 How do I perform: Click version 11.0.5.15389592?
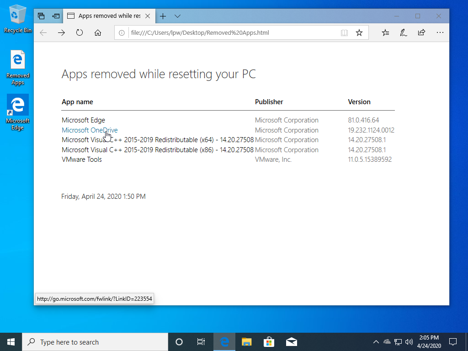click(x=370, y=160)
